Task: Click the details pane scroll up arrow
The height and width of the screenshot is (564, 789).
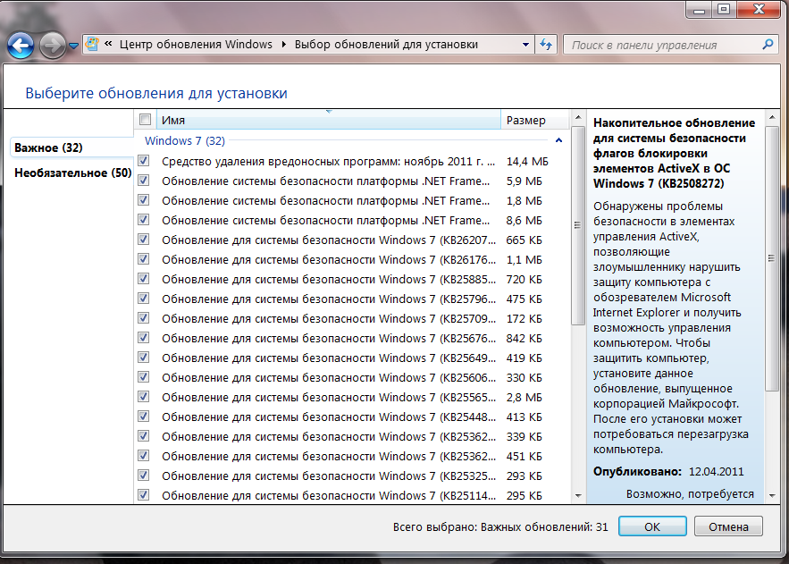Action: tap(771, 118)
